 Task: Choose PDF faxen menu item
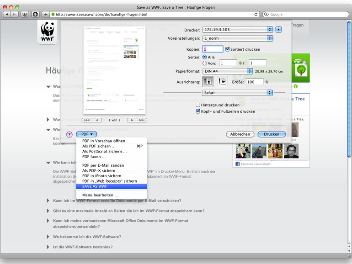pos(112,157)
